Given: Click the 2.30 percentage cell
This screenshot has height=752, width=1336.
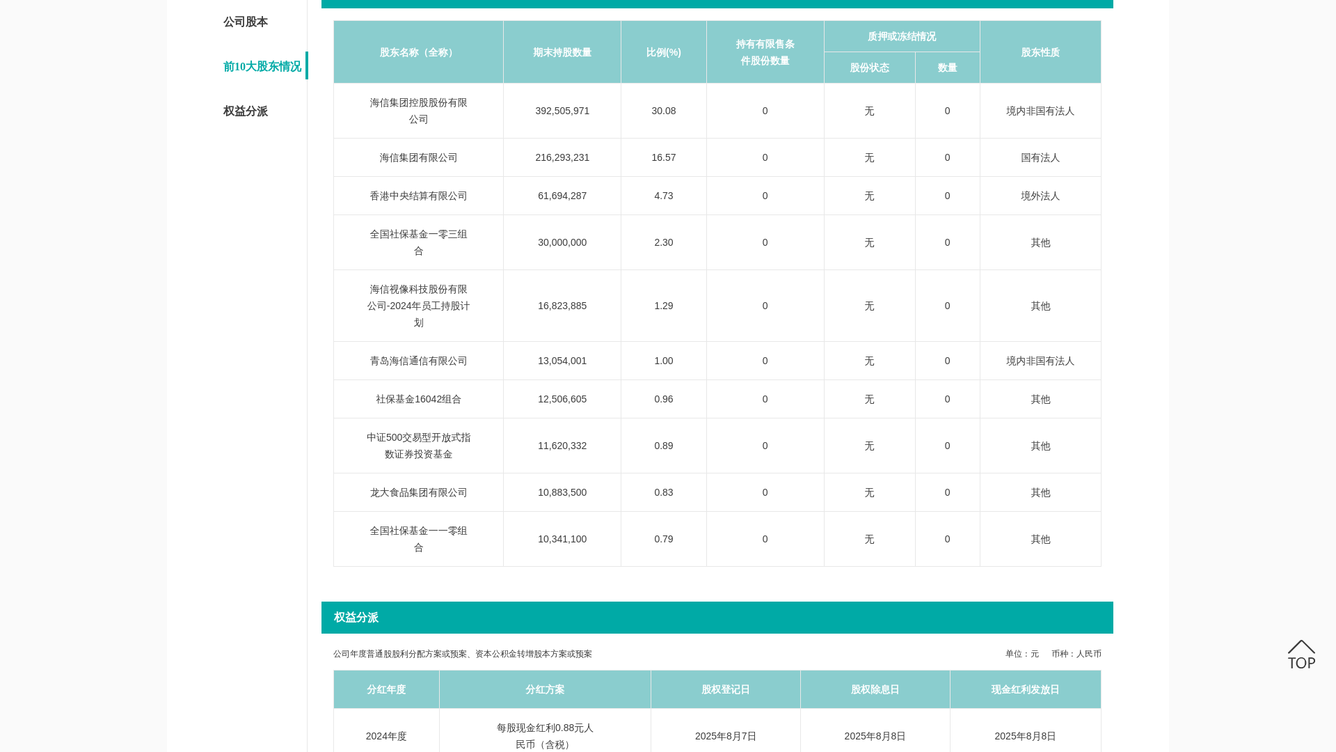Looking at the screenshot, I should (664, 242).
